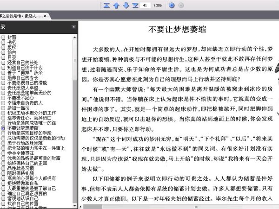Go to chapter 培养自己的专长
Screen dimensions: 279x209
pyautogui.click(x=23, y=78)
